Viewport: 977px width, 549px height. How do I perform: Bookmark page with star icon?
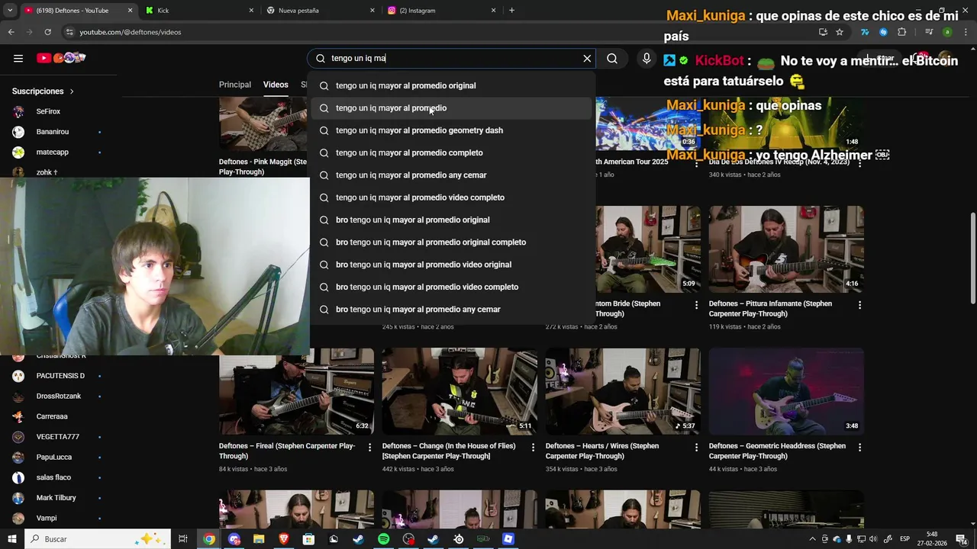tap(840, 32)
